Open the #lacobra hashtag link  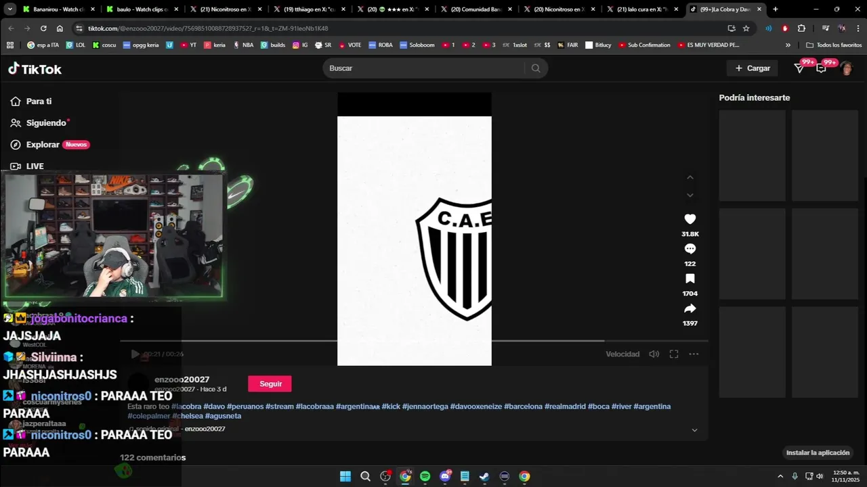pos(186,407)
